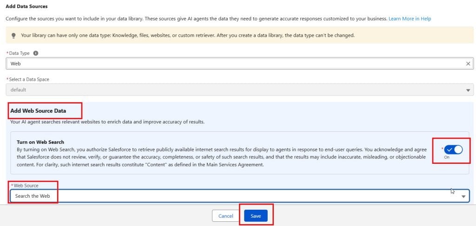The width and height of the screenshot is (476, 226).
Task: Clear the Web data type selection
Action: point(468,64)
